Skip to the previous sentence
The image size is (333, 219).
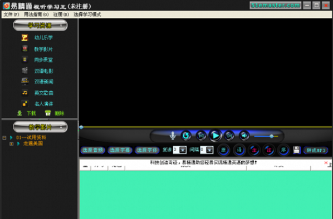click(201, 136)
